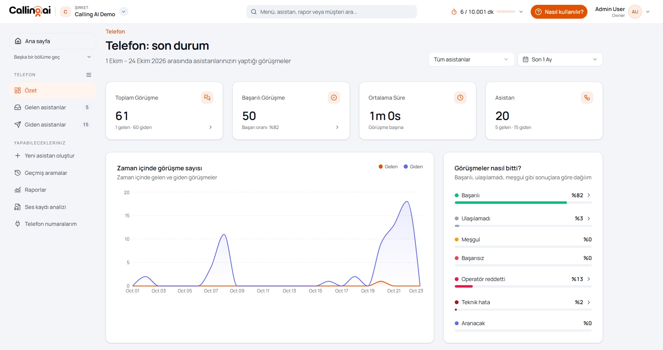Expand the company switcher chevron
The height and width of the screenshot is (350, 663).
[x=124, y=12]
